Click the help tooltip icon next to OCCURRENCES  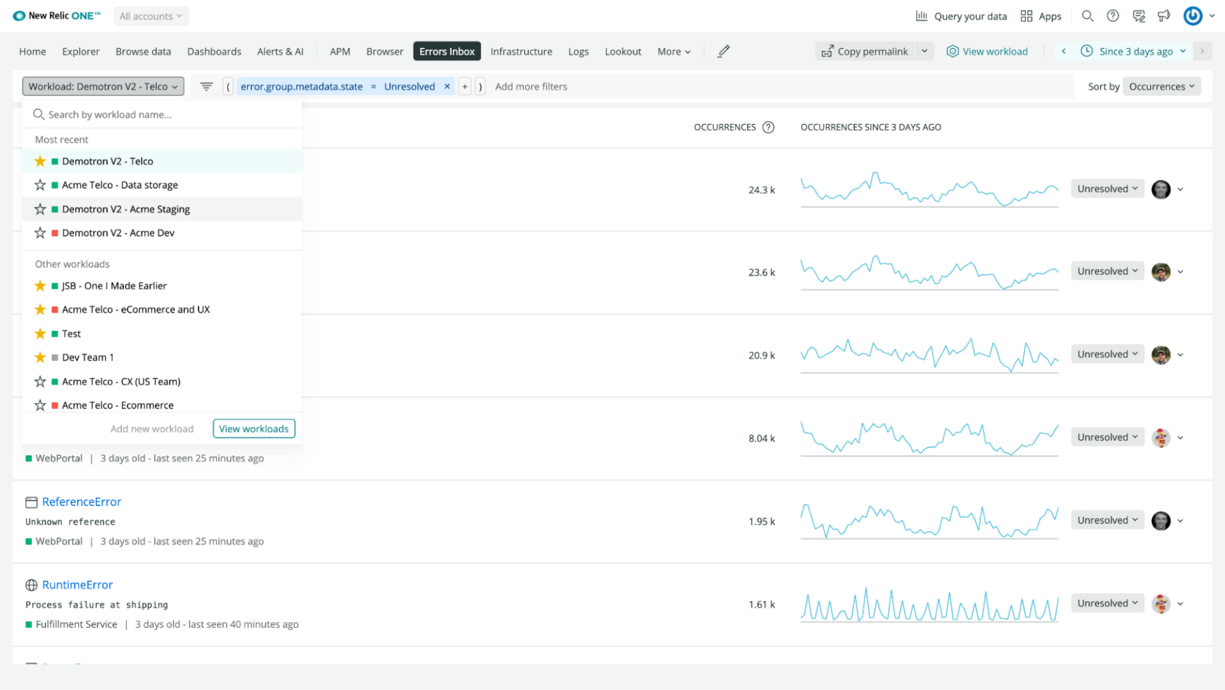[768, 127]
